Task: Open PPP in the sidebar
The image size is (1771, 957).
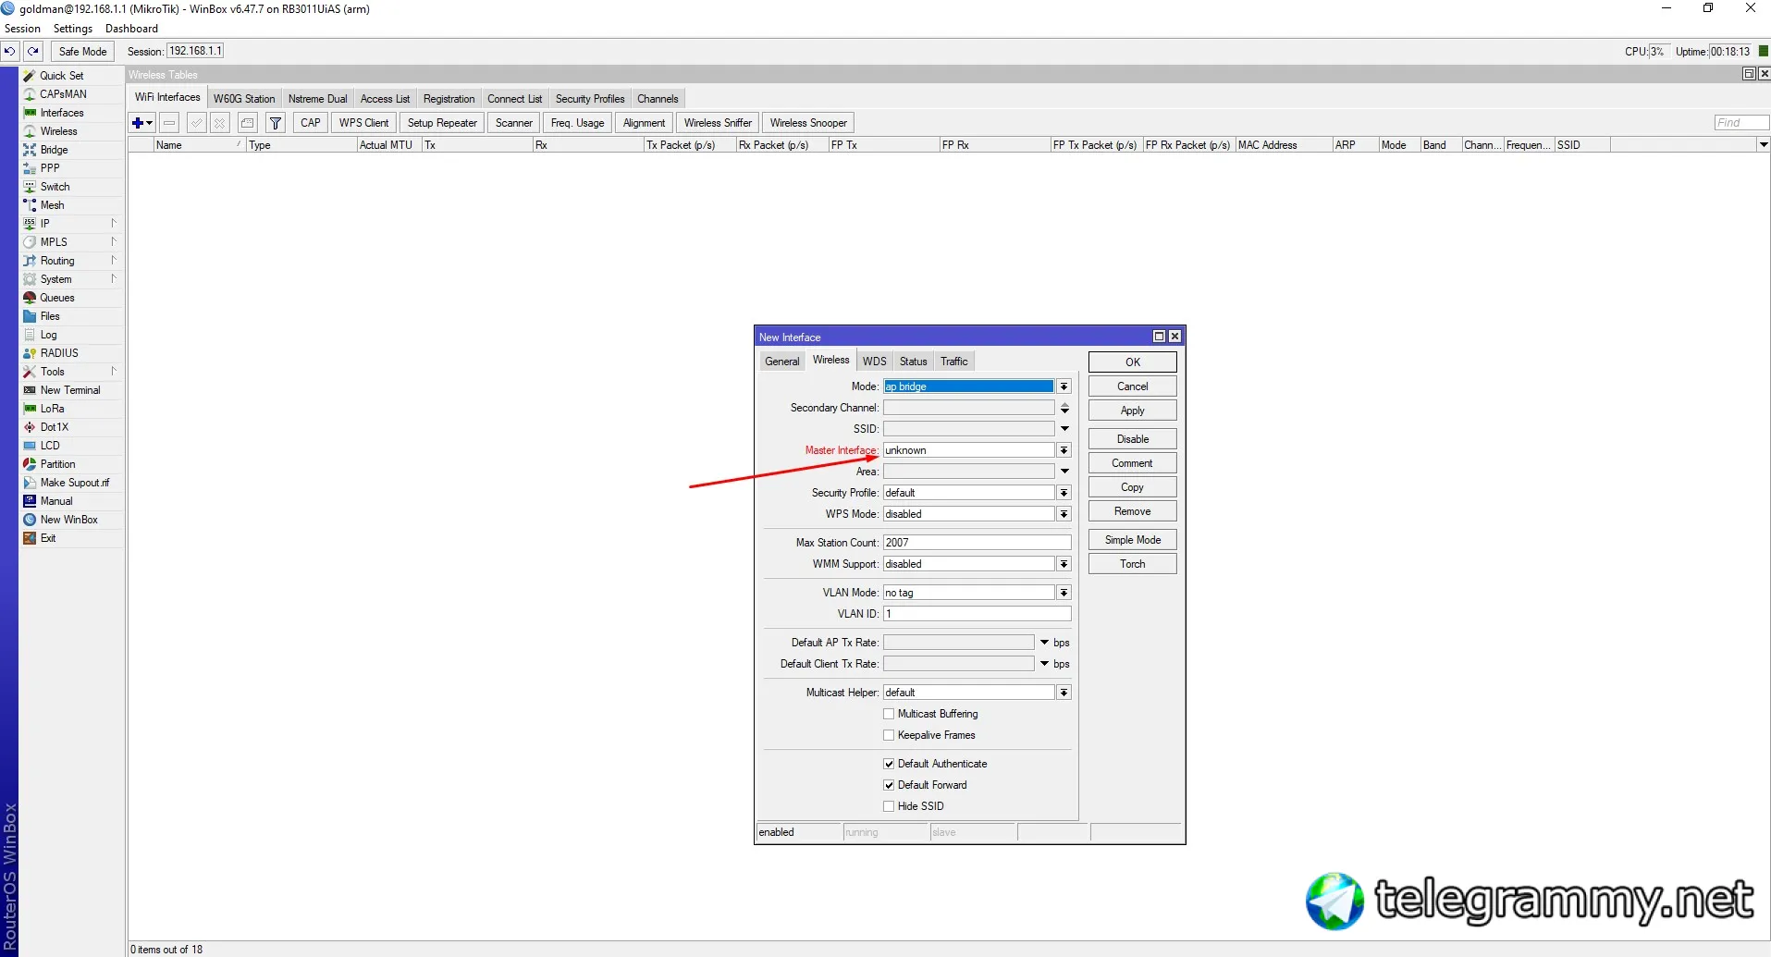Action: 50,168
